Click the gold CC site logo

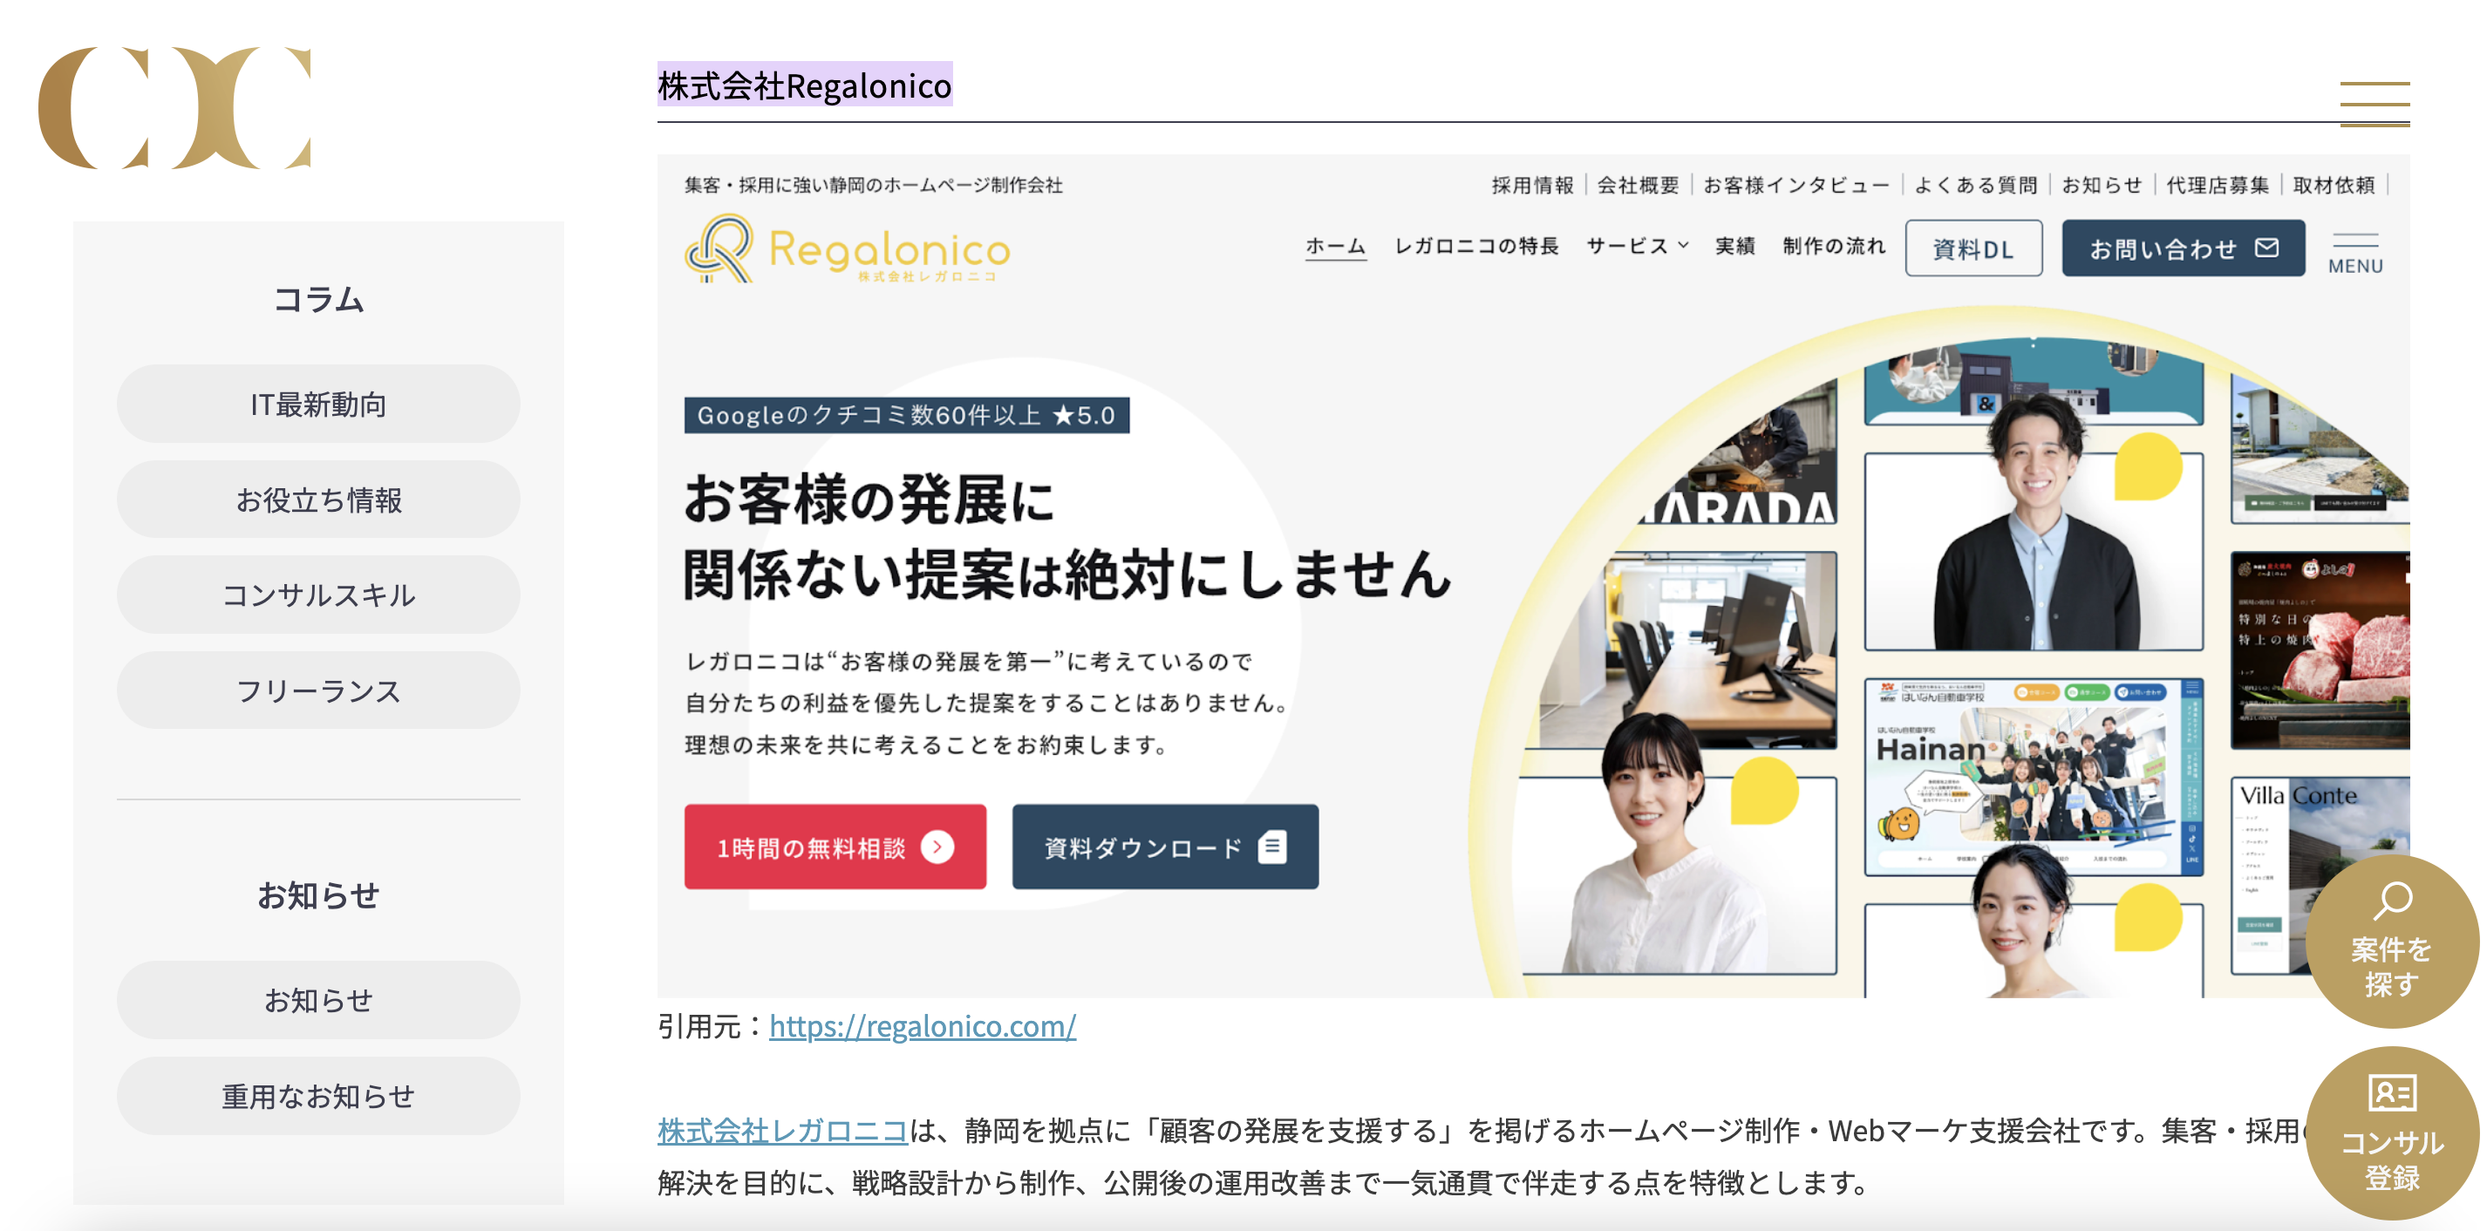click(x=174, y=107)
